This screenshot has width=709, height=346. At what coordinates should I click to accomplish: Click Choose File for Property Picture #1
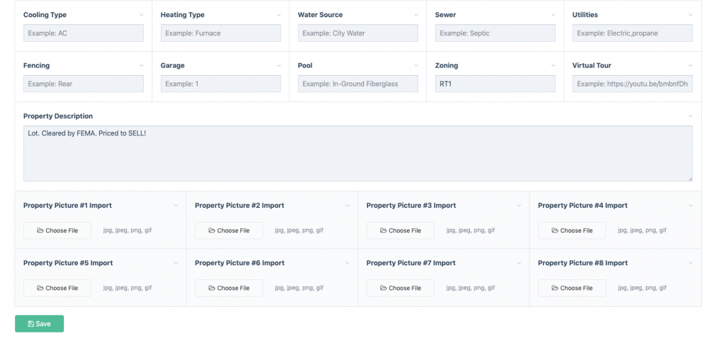57,230
